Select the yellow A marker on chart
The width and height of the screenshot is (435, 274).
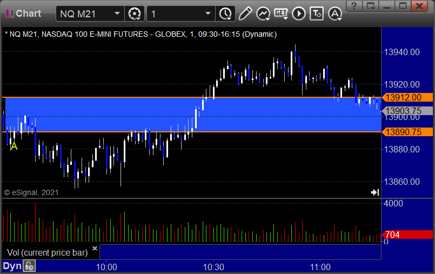[x=14, y=146]
